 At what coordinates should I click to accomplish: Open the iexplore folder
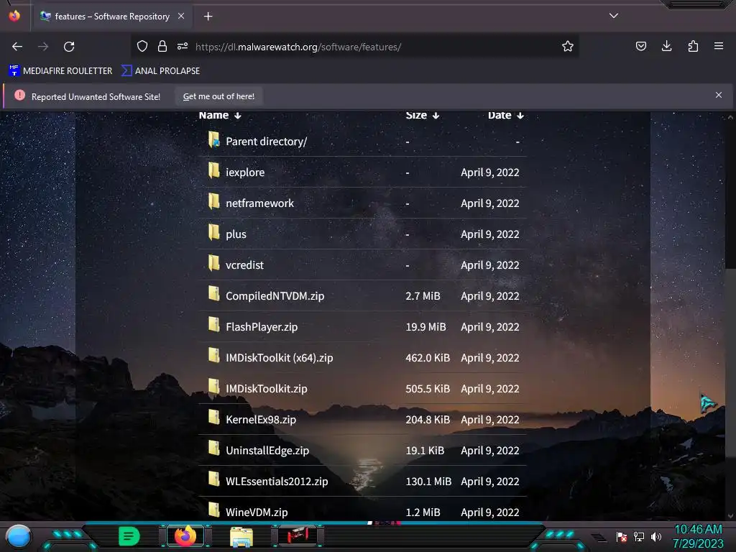pos(245,172)
